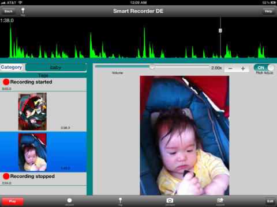Viewport: 277px width, 207px height.
Task: Click the red dot beside Recording stopped
Action: tap(6, 176)
